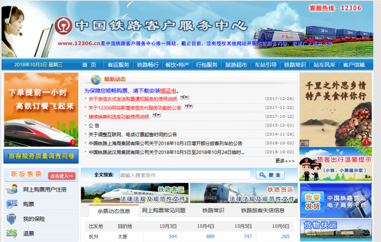This screenshot has width=381, height=242.
Task: Switch to the 铁路旅客失信信息 tab
Action: click(x=263, y=211)
